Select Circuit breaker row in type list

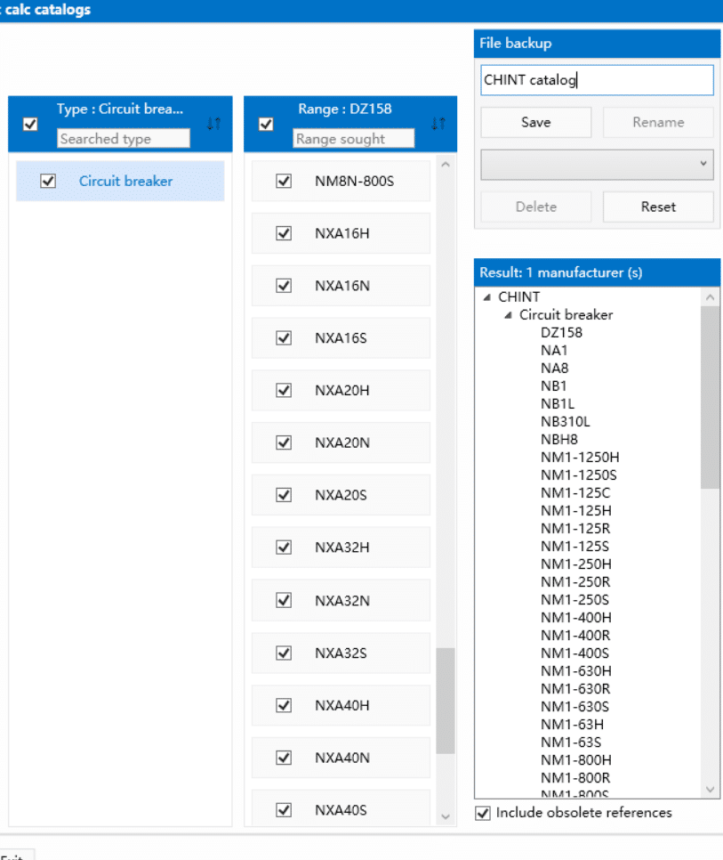(120, 181)
